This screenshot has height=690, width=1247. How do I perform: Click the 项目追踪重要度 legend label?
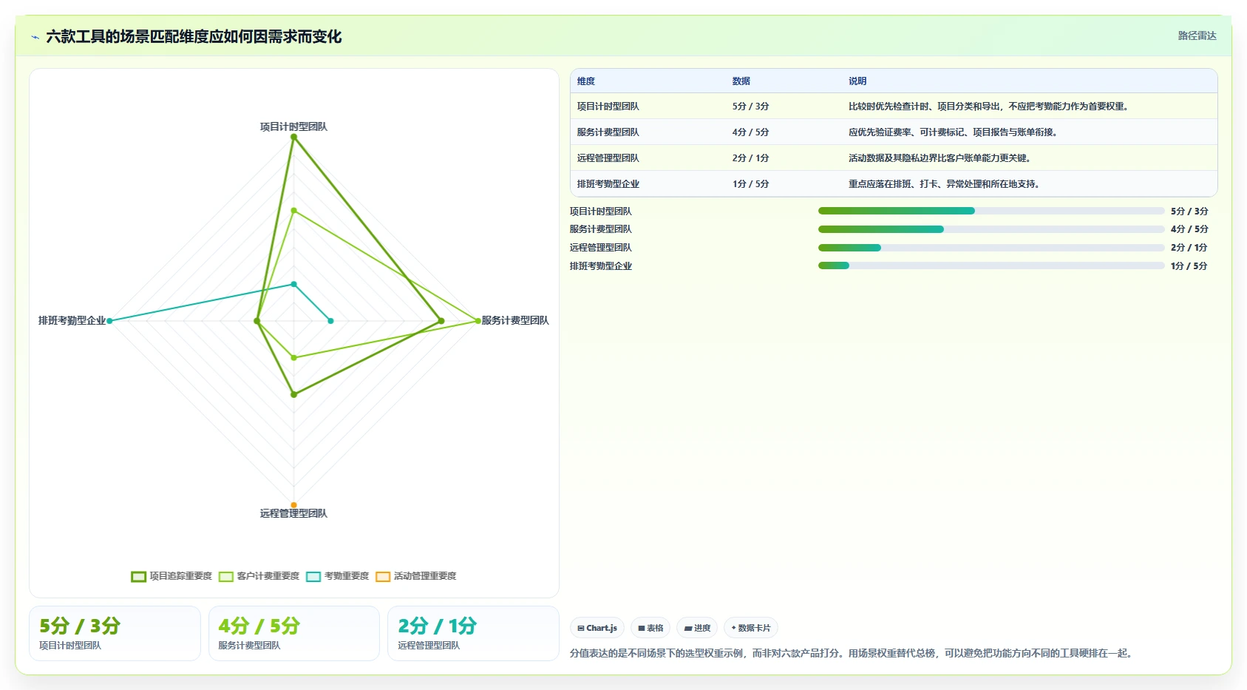180,576
